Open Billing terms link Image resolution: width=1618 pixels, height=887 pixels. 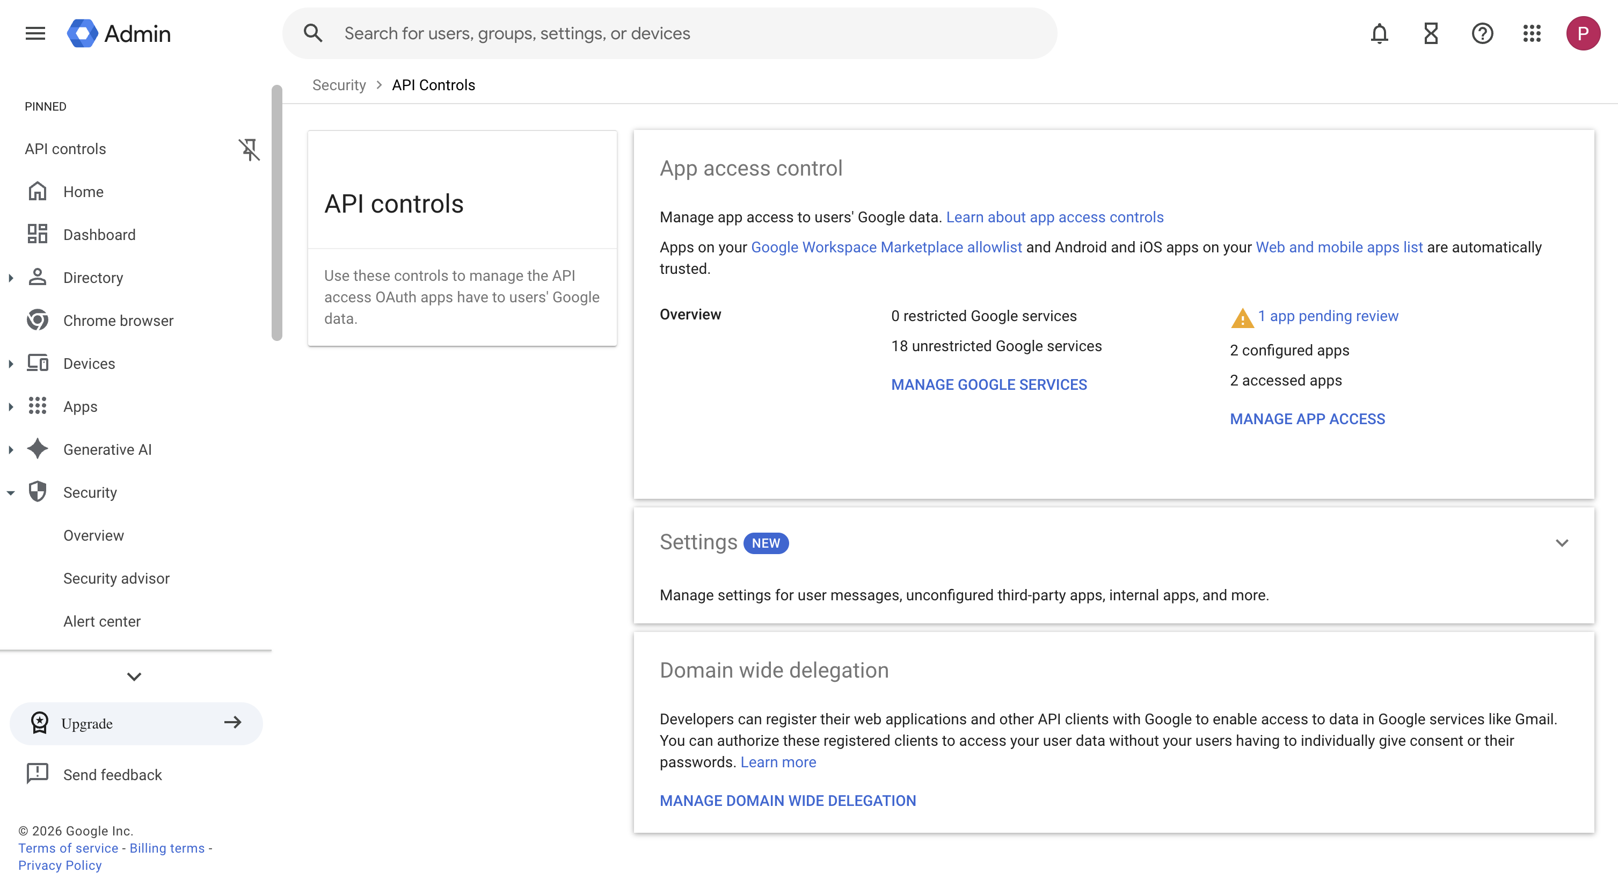[167, 848]
